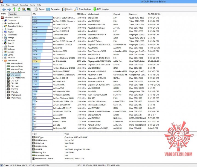This screenshot has height=167, width=197.
Task: Select the FPU SinJulia benchmark
Action: coord(14,98)
